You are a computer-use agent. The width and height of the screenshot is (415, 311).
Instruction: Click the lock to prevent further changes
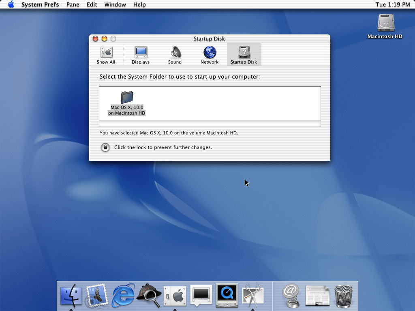105,147
